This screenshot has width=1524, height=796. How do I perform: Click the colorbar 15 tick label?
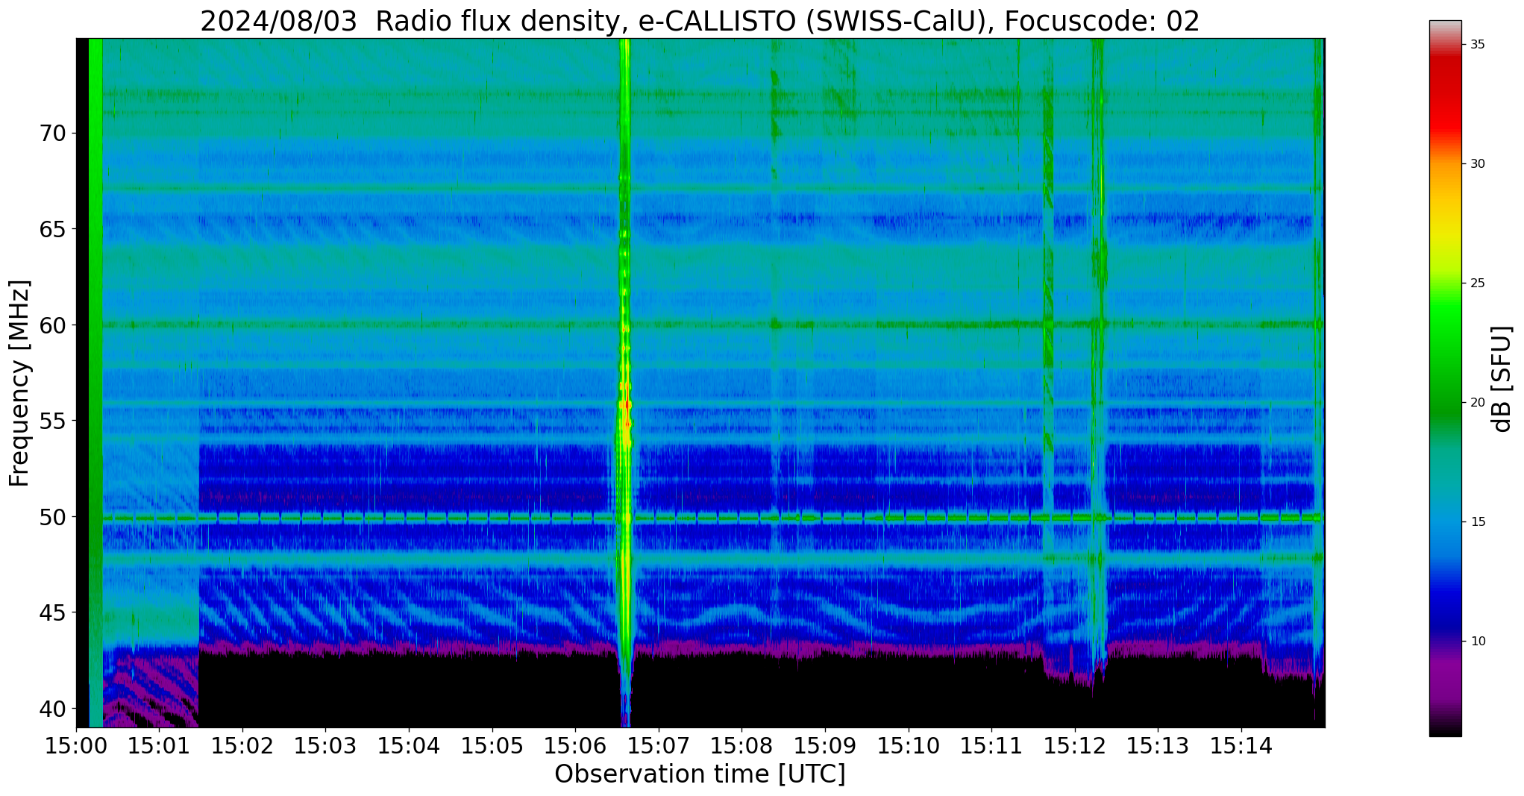click(1478, 521)
